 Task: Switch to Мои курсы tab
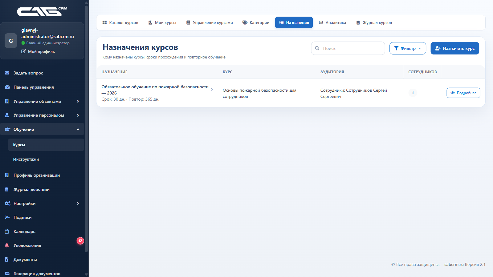tap(162, 22)
